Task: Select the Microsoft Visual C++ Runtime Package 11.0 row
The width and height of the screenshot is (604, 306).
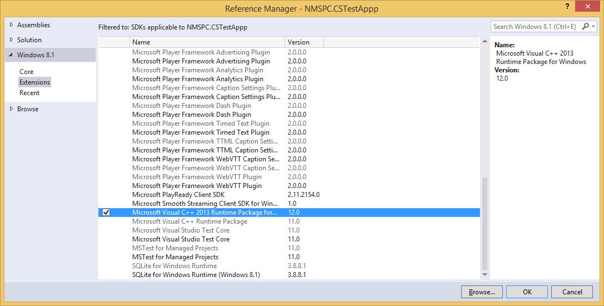Action: pos(289,221)
